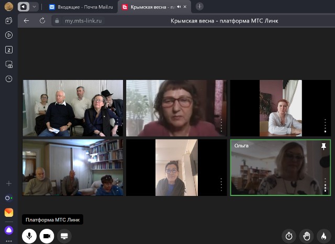Toggle the microphone button
This screenshot has width=335, height=244.
(x=29, y=236)
